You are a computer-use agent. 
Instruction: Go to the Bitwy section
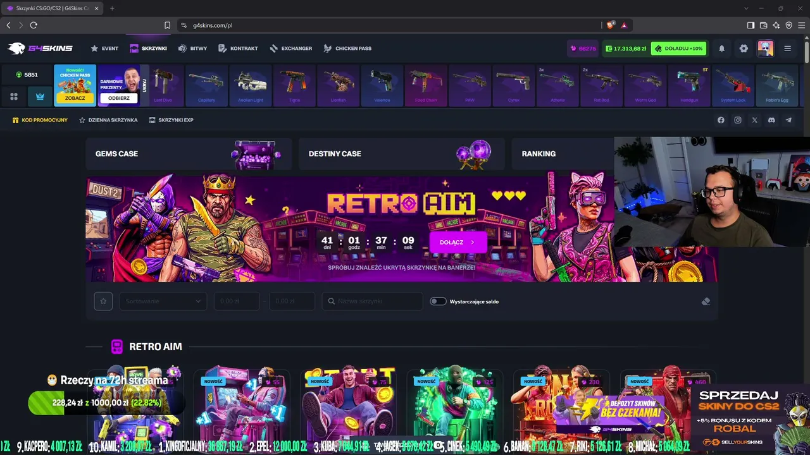pyautogui.click(x=192, y=49)
